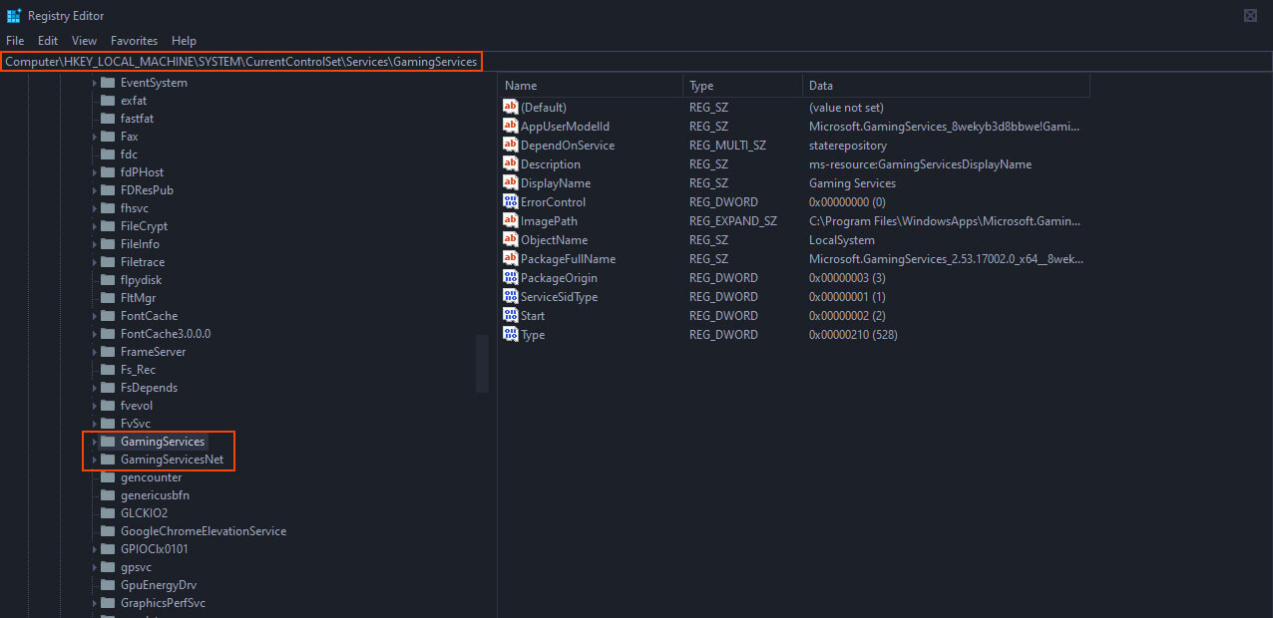Click the registry path address bar
The width and height of the screenshot is (1273, 618).
pos(636,62)
